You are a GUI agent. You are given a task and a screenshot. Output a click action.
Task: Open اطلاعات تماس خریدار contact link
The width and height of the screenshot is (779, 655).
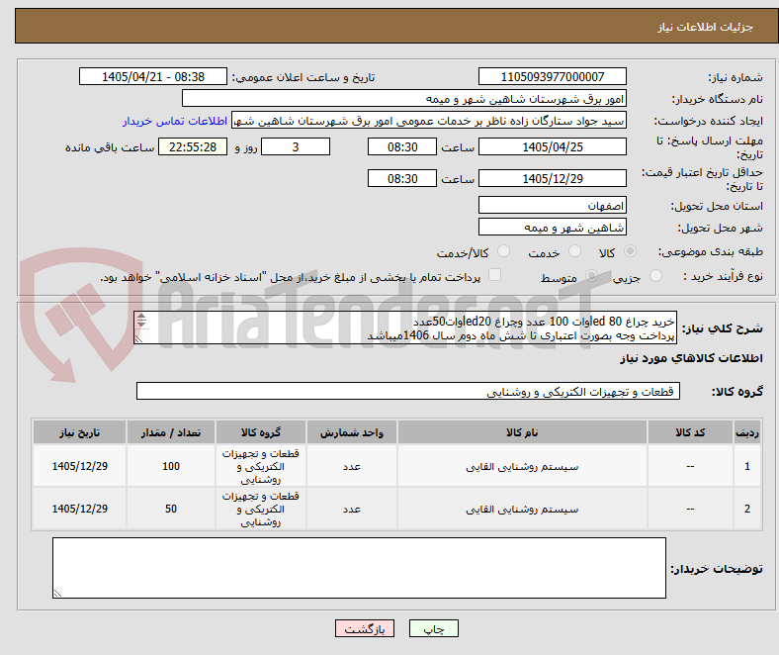[x=175, y=121]
